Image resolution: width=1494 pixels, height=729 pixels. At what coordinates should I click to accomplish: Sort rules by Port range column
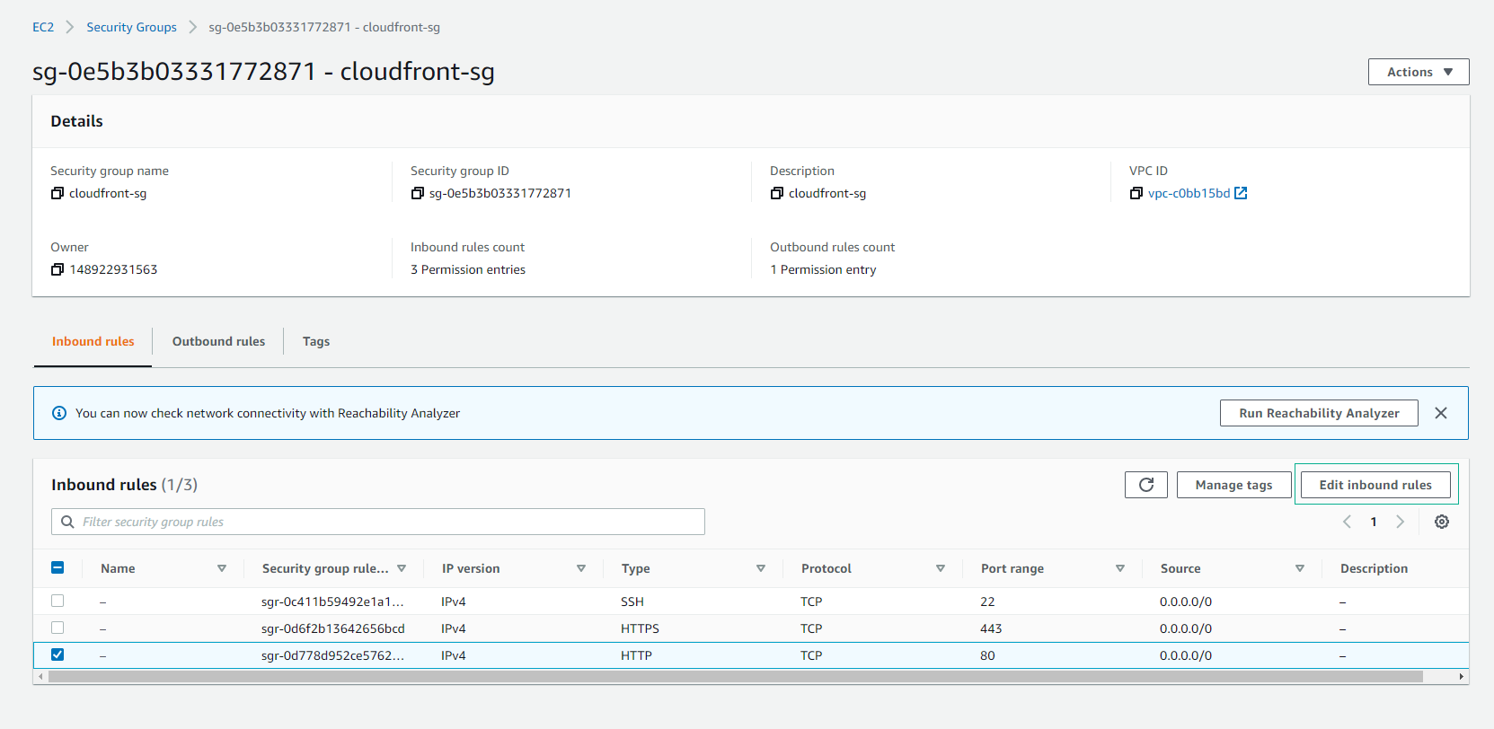(x=1119, y=568)
